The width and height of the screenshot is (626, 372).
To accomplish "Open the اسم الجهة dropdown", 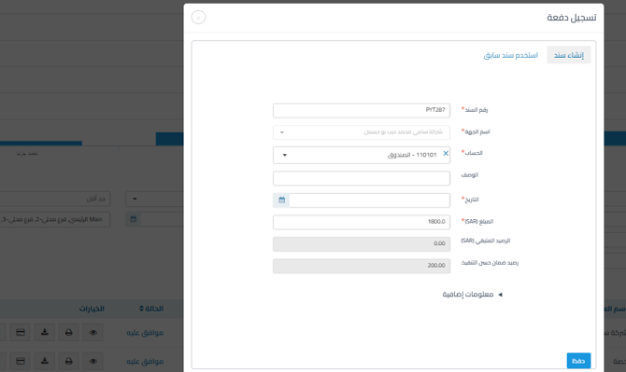I will pos(362,132).
